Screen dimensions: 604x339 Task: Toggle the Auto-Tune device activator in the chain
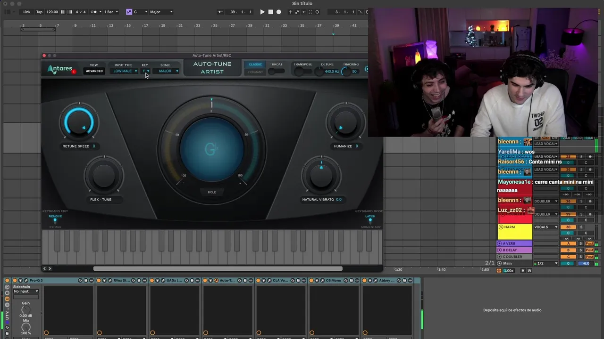(x=205, y=280)
